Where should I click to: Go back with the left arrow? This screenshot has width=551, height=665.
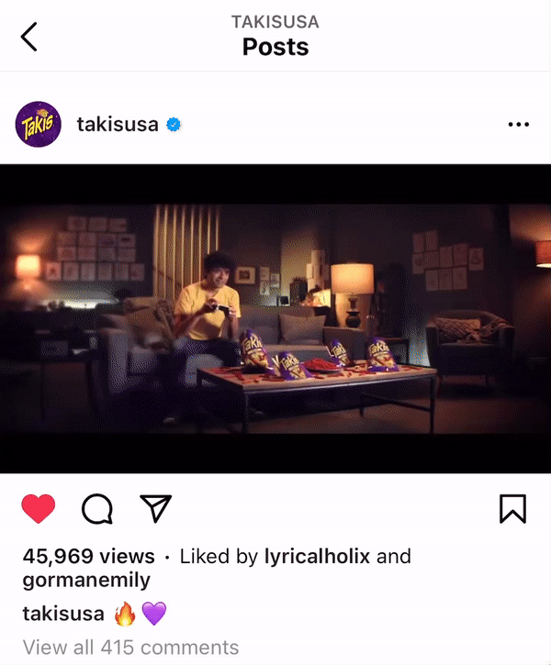coord(28,37)
